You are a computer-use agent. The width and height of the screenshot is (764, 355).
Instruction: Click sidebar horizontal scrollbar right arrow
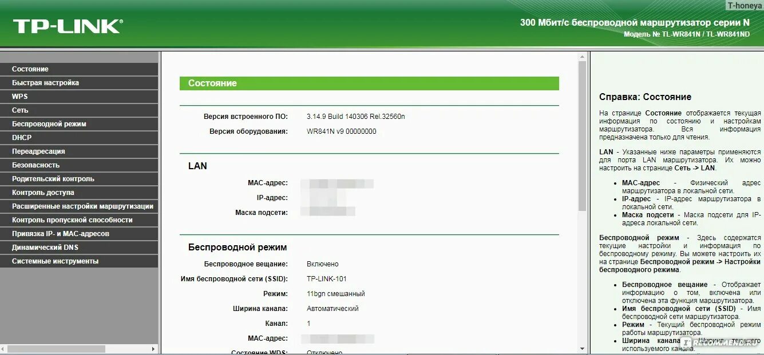pyautogui.click(x=153, y=349)
